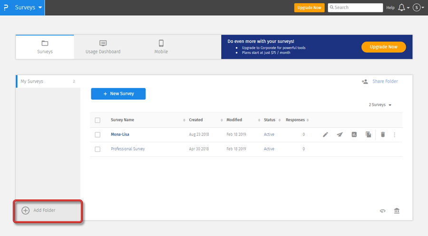Viewport: 428px width, 236px height.
Task: Check the Professional Survey checkbox
Action: [97, 149]
